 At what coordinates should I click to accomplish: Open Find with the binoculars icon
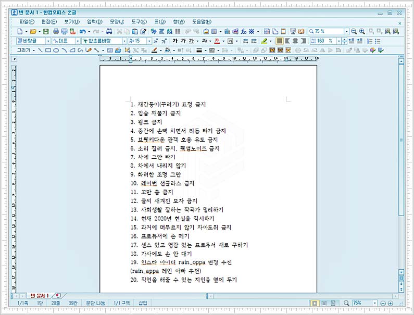(109, 31)
